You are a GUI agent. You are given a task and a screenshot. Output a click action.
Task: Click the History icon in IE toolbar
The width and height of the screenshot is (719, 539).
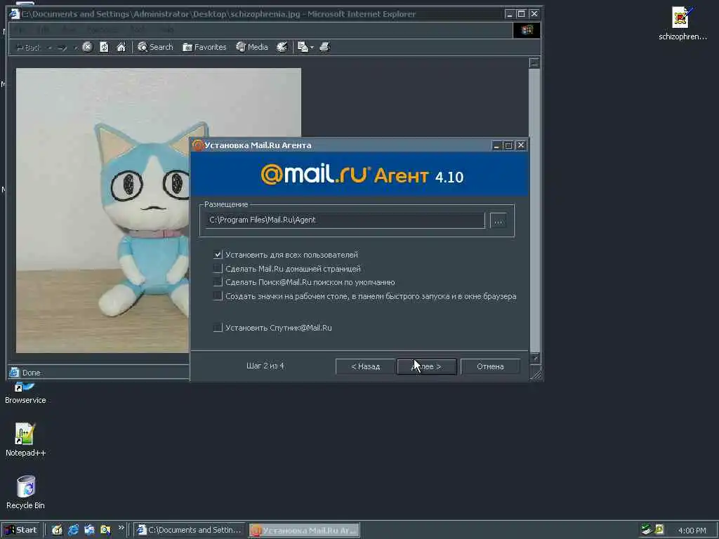point(282,47)
